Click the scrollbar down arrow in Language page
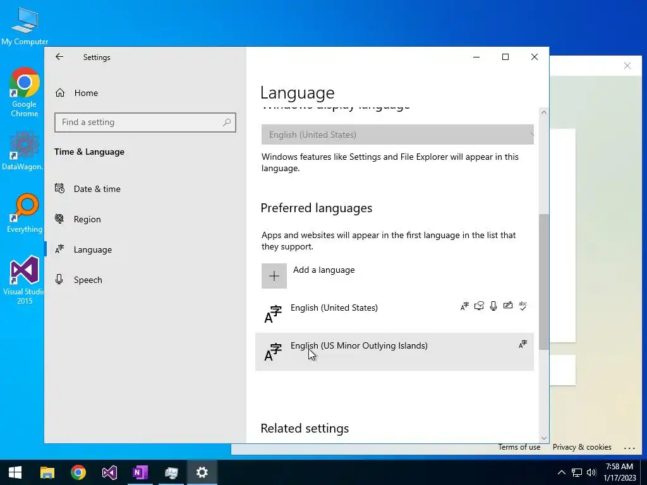The width and height of the screenshot is (647, 485). pos(544,438)
